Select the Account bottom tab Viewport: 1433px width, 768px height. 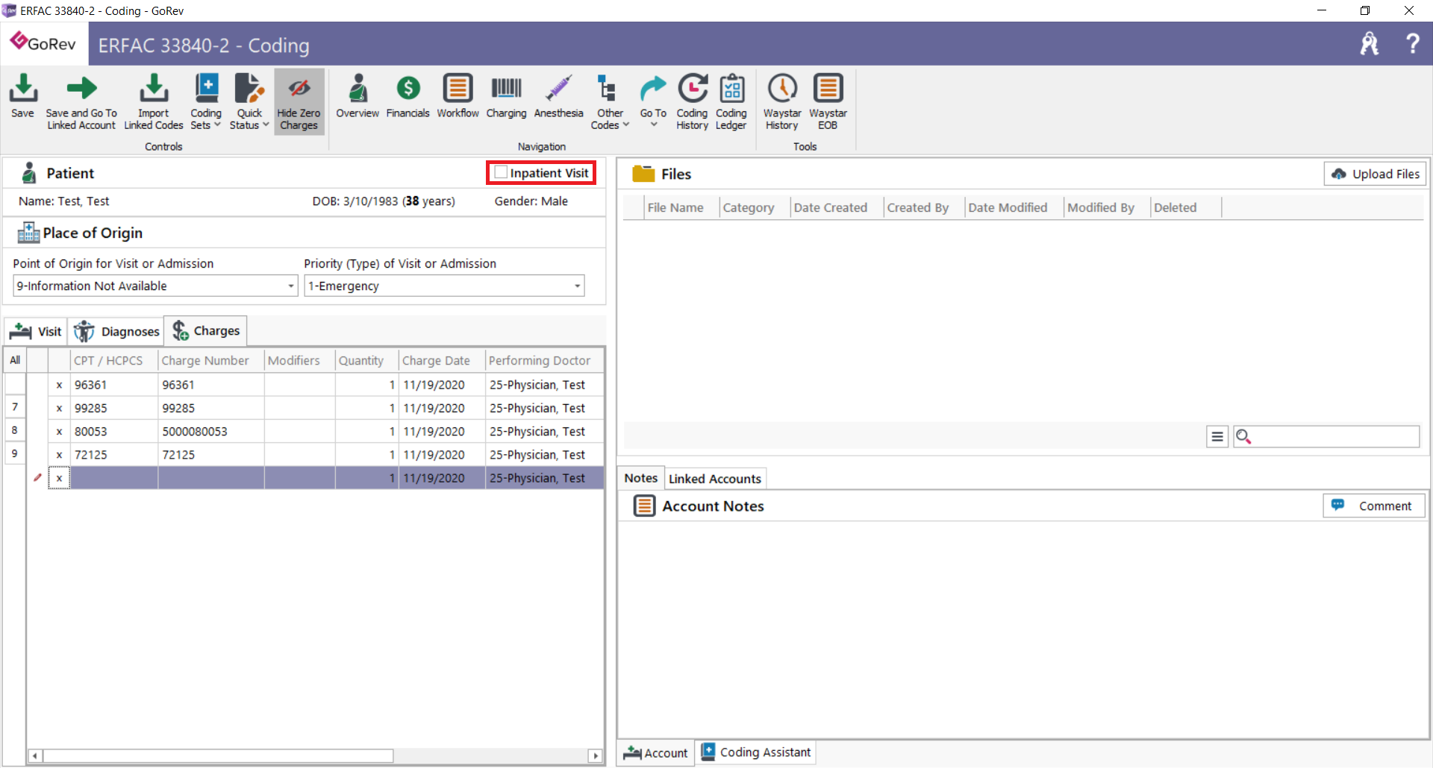click(656, 752)
